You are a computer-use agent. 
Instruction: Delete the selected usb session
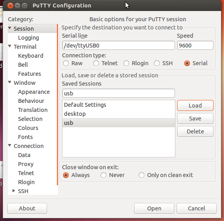195,132
